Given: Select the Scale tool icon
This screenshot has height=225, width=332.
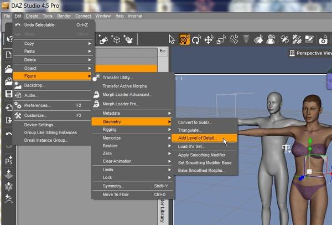Looking at the screenshot, I should [x=221, y=39].
